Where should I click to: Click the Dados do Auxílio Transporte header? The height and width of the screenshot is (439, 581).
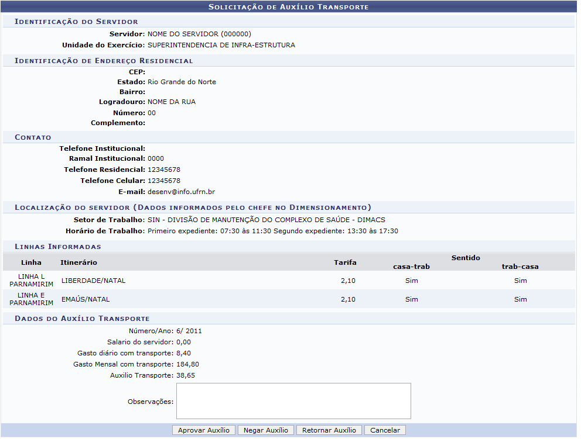pyautogui.click(x=82, y=319)
